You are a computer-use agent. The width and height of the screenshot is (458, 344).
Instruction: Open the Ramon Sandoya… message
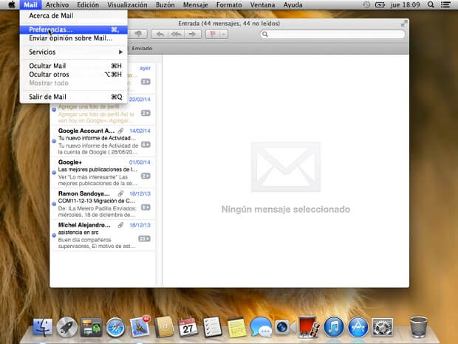103,204
